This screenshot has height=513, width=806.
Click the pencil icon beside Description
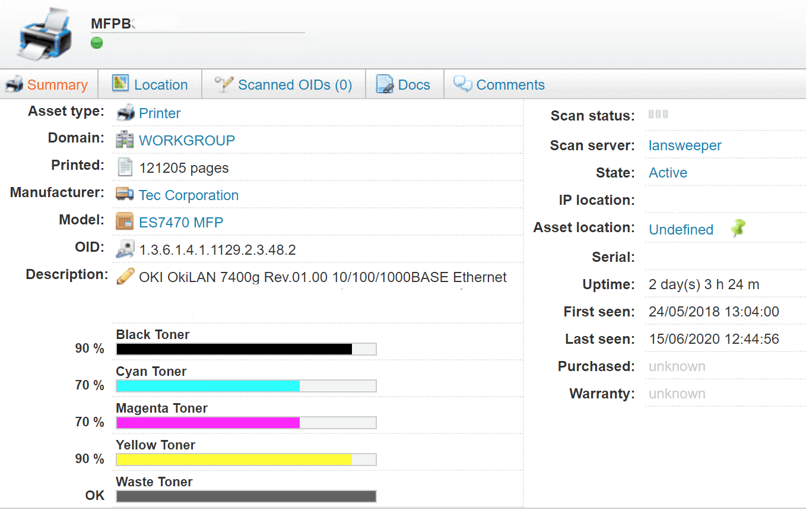click(x=125, y=277)
